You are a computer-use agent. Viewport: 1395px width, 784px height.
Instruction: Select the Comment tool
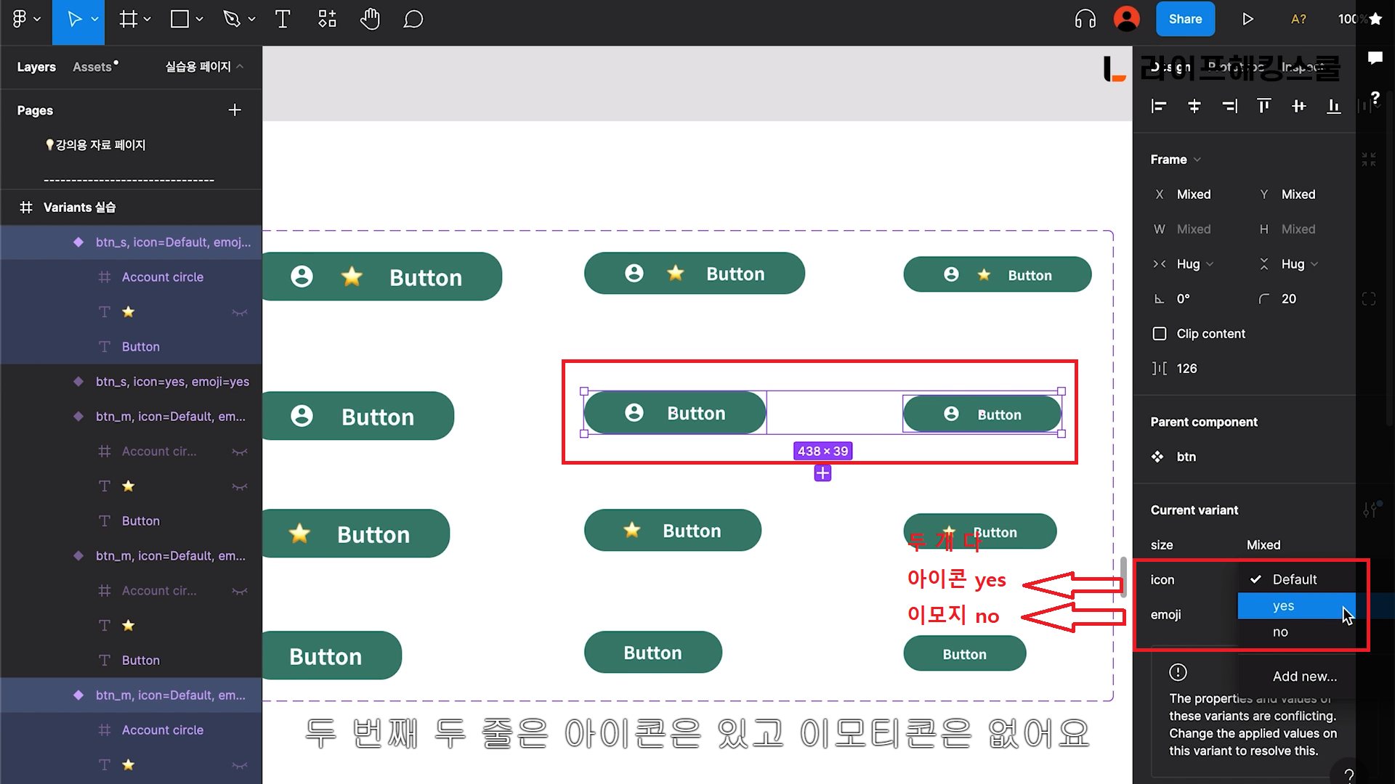click(x=413, y=20)
